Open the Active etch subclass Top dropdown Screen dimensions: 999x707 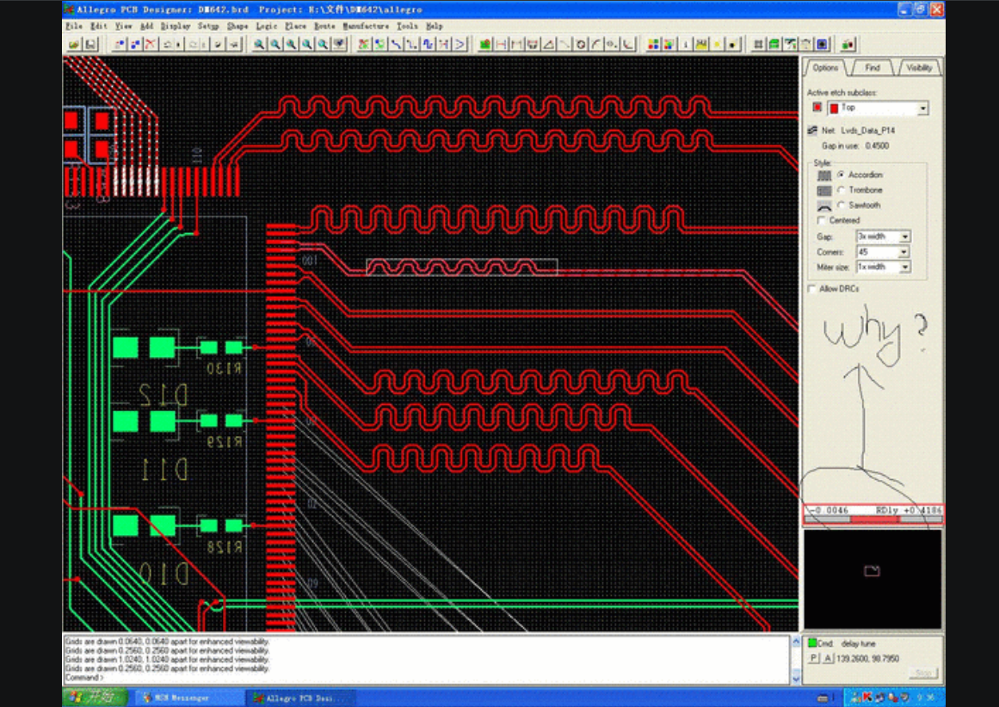[922, 108]
